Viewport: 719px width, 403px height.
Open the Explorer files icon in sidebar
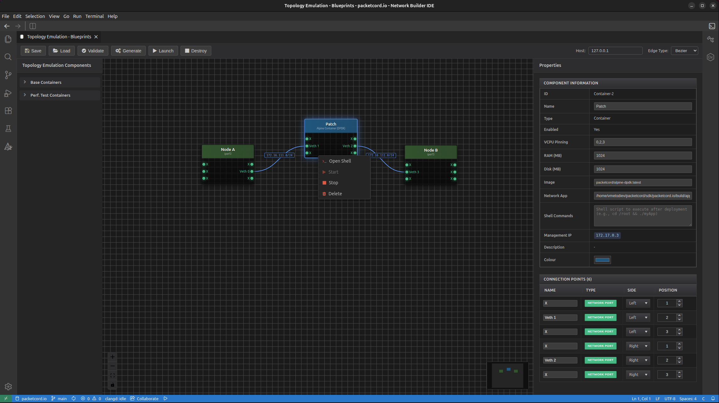8,39
